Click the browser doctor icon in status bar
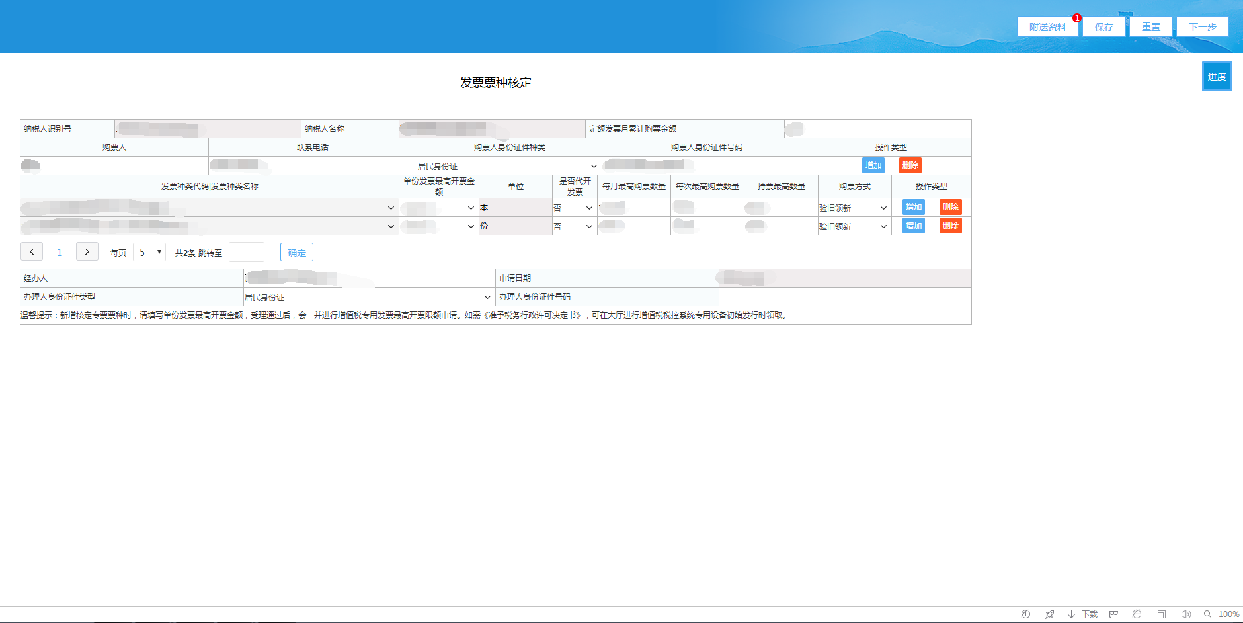This screenshot has width=1243, height=623. coord(1025,614)
